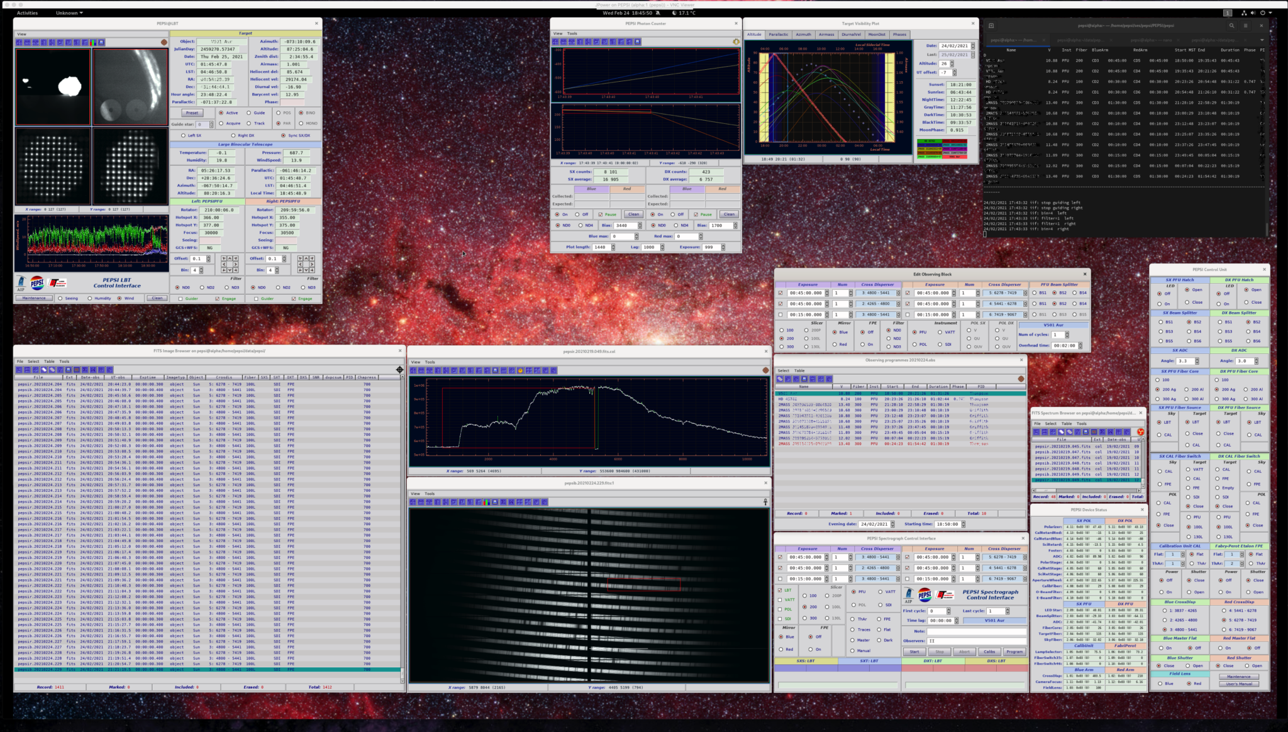Click the Calibs button
The image size is (1288, 732).
[989, 652]
